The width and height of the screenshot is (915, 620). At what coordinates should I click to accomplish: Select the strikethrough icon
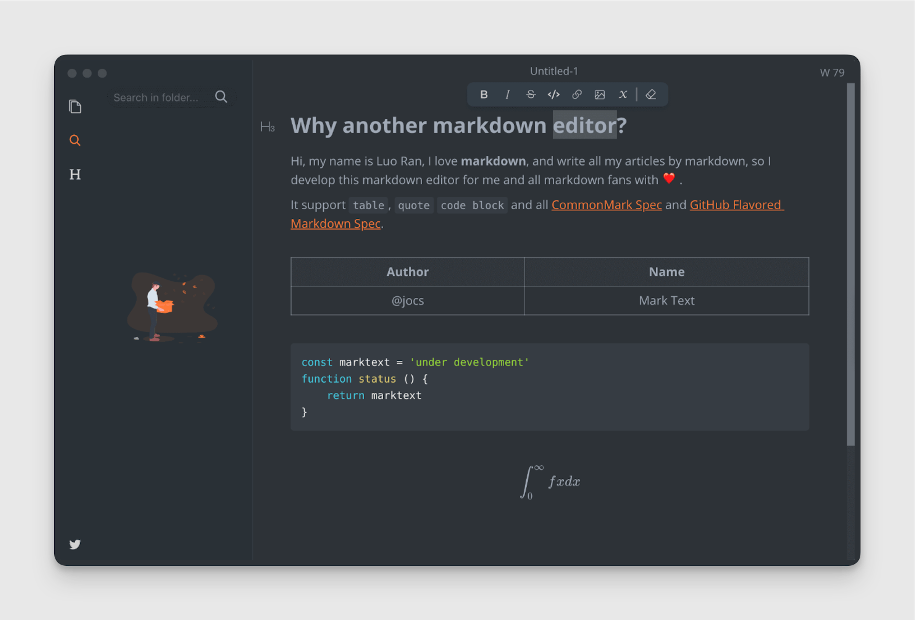pos(530,94)
